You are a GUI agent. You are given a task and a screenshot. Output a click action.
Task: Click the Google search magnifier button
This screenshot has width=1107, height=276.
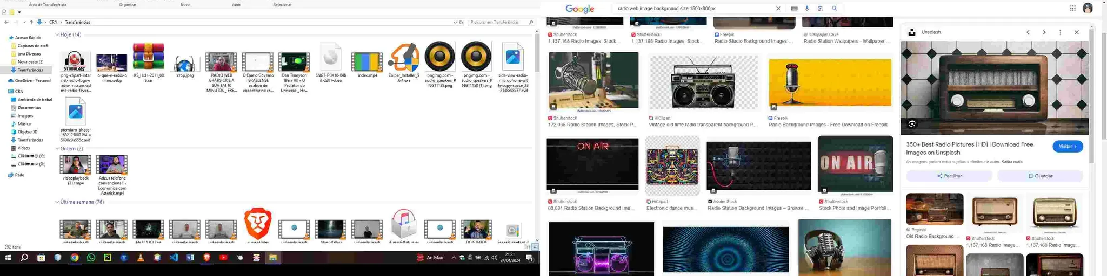pos(835,8)
